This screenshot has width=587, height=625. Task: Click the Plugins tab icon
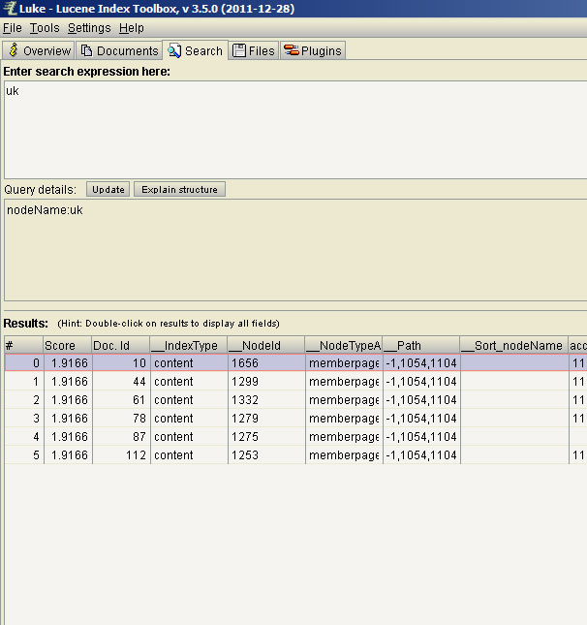pyautogui.click(x=292, y=50)
